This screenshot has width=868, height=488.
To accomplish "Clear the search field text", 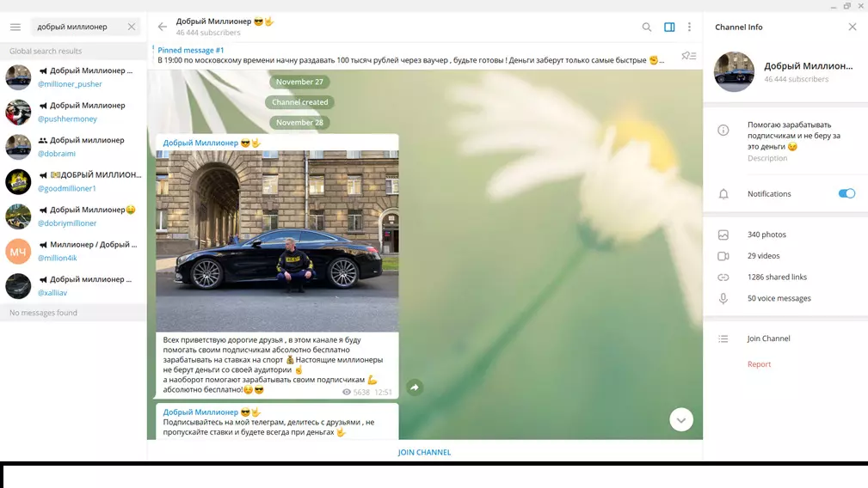I will tap(132, 27).
